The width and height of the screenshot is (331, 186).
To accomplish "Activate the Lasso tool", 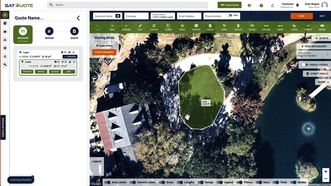I will click(x=294, y=27).
